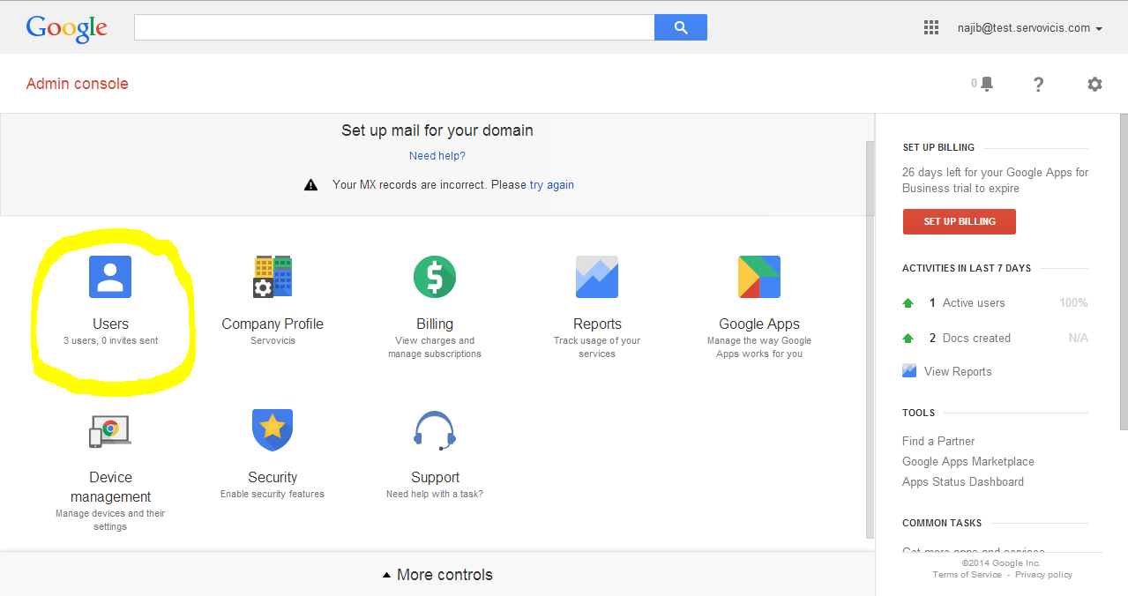This screenshot has width=1128, height=596.
Task: Click in the Google search input field
Action: [x=394, y=27]
